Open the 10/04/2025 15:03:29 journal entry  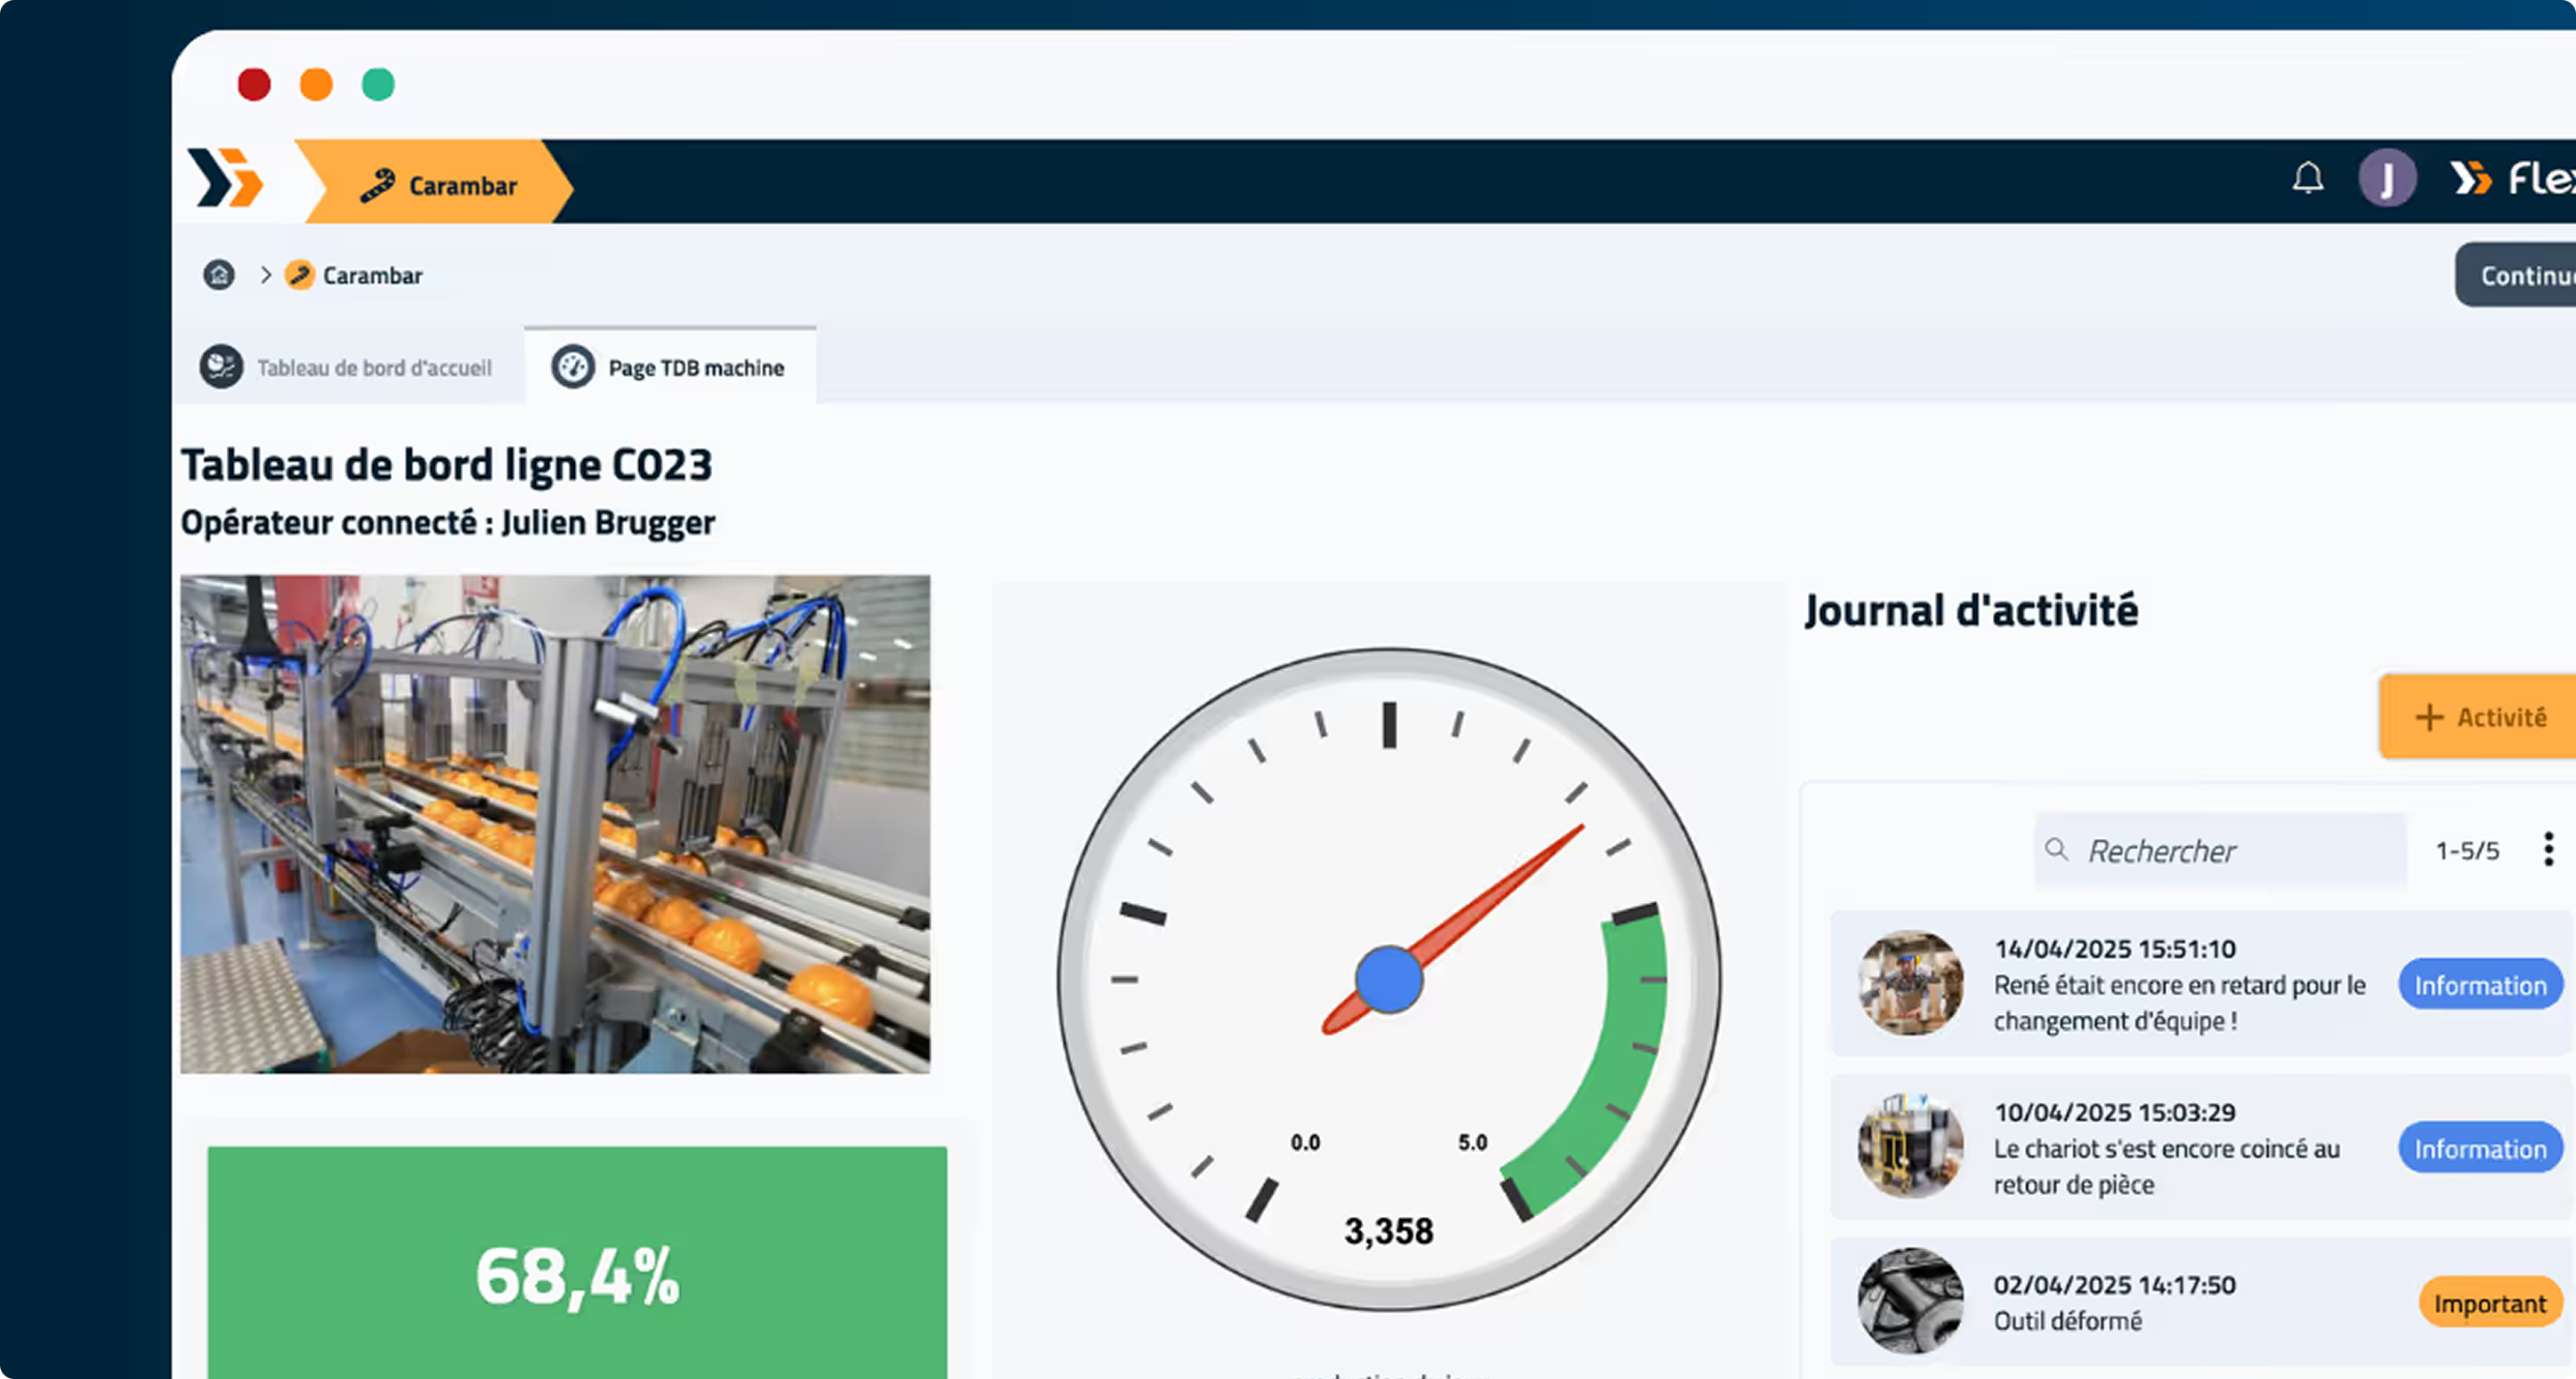(2200, 1147)
